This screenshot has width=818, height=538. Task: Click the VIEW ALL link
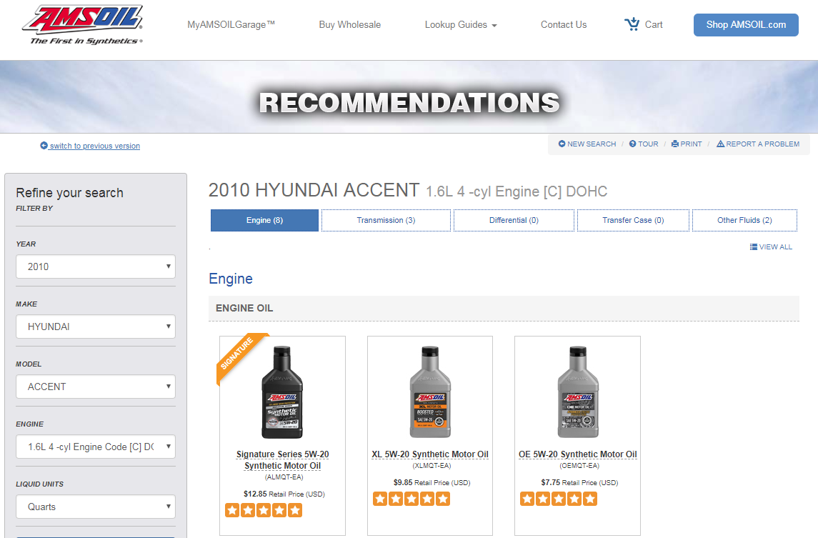[x=776, y=246]
